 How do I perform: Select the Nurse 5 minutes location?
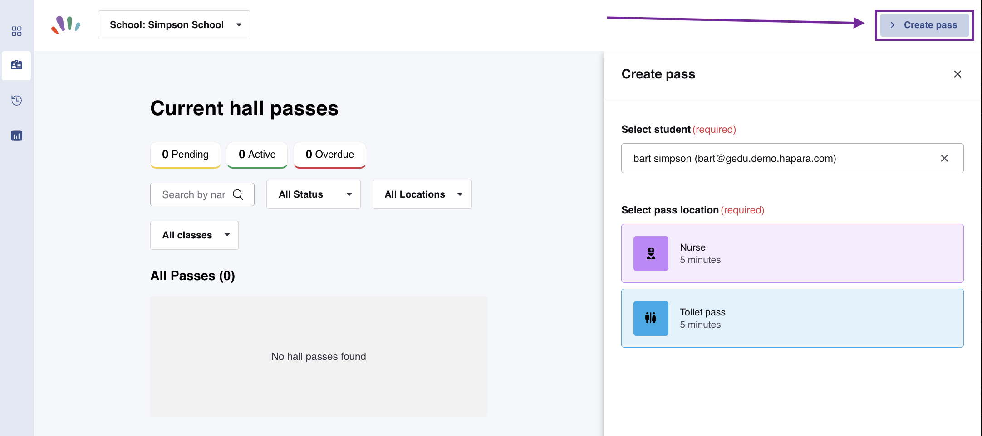pyautogui.click(x=792, y=253)
